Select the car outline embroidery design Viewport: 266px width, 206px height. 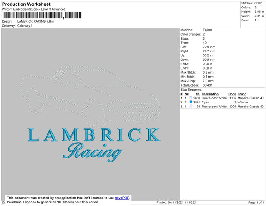coord(90,96)
